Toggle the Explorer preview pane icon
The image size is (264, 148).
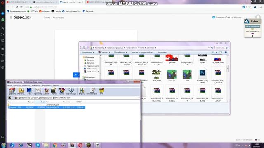pos(221,52)
